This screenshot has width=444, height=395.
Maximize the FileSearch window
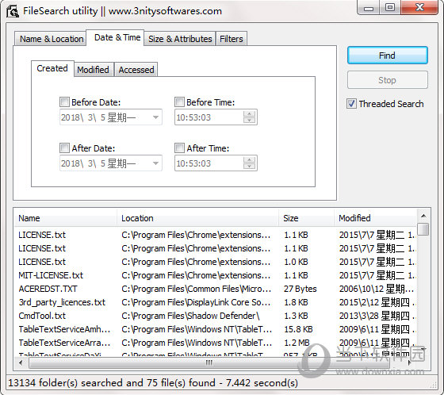tap(390, 8)
